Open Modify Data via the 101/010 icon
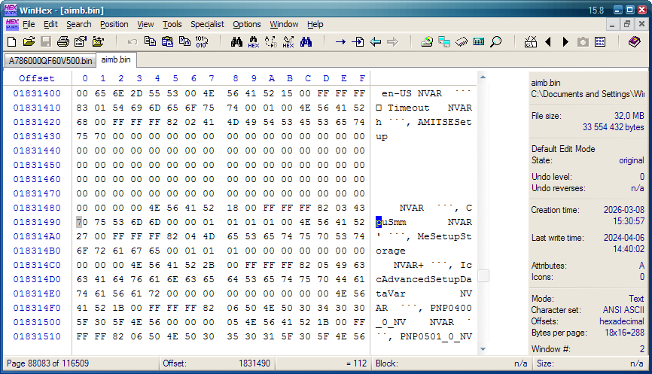This screenshot has width=652, height=374. point(202,41)
